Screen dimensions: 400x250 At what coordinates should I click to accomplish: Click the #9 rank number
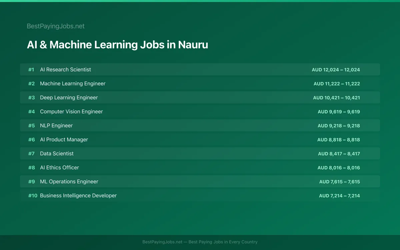click(x=31, y=182)
